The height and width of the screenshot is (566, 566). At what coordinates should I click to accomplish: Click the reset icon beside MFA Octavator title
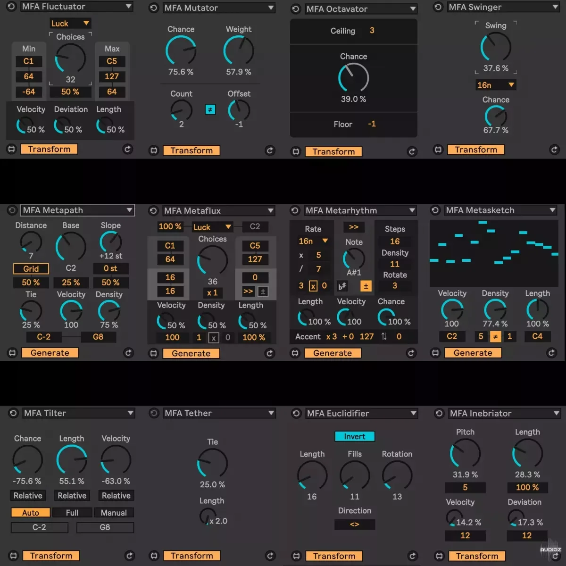pos(295,9)
